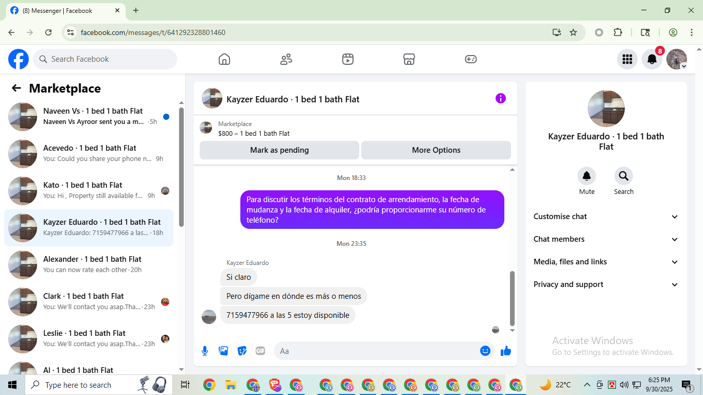Show hidden system tray icons chevron
This screenshot has height=395, width=703.
tap(587, 385)
